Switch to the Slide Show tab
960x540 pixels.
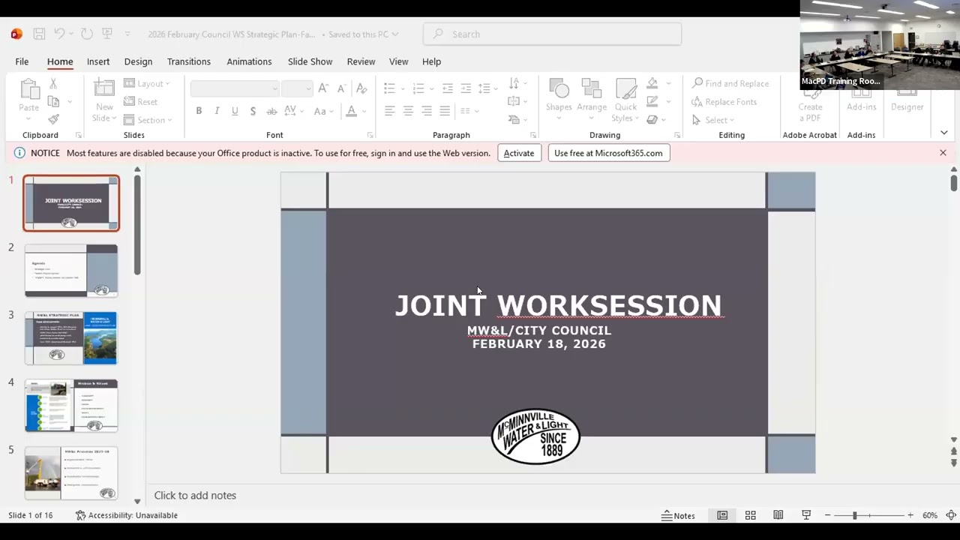310,61
